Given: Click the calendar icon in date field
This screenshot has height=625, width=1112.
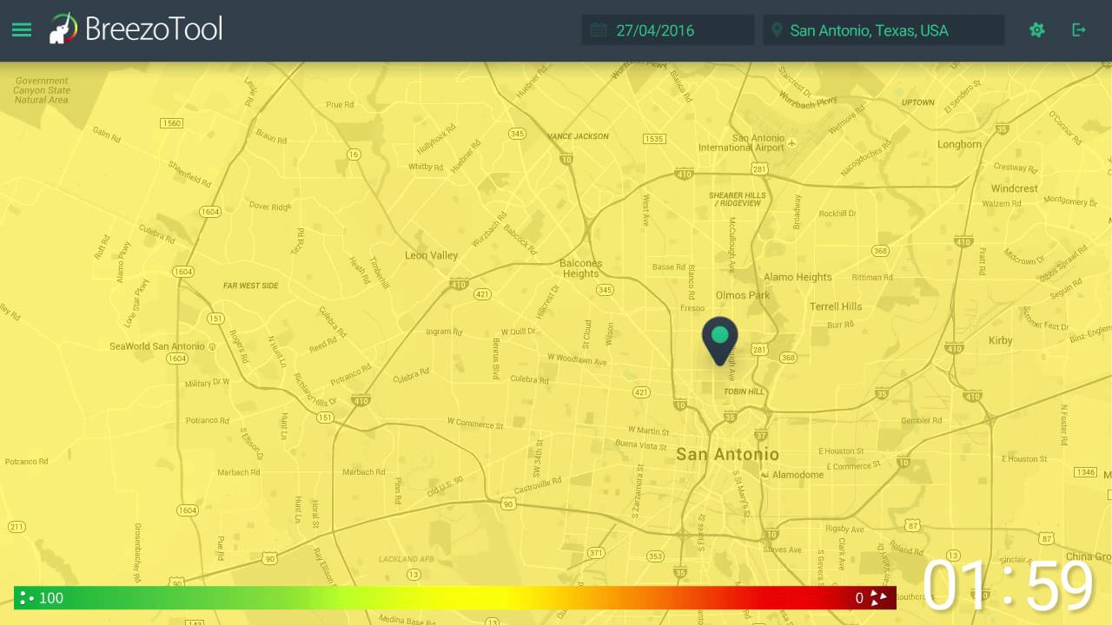Looking at the screenshot, I should (598, 30).
